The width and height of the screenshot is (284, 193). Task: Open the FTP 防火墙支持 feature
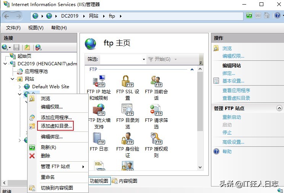coord(99,117)
